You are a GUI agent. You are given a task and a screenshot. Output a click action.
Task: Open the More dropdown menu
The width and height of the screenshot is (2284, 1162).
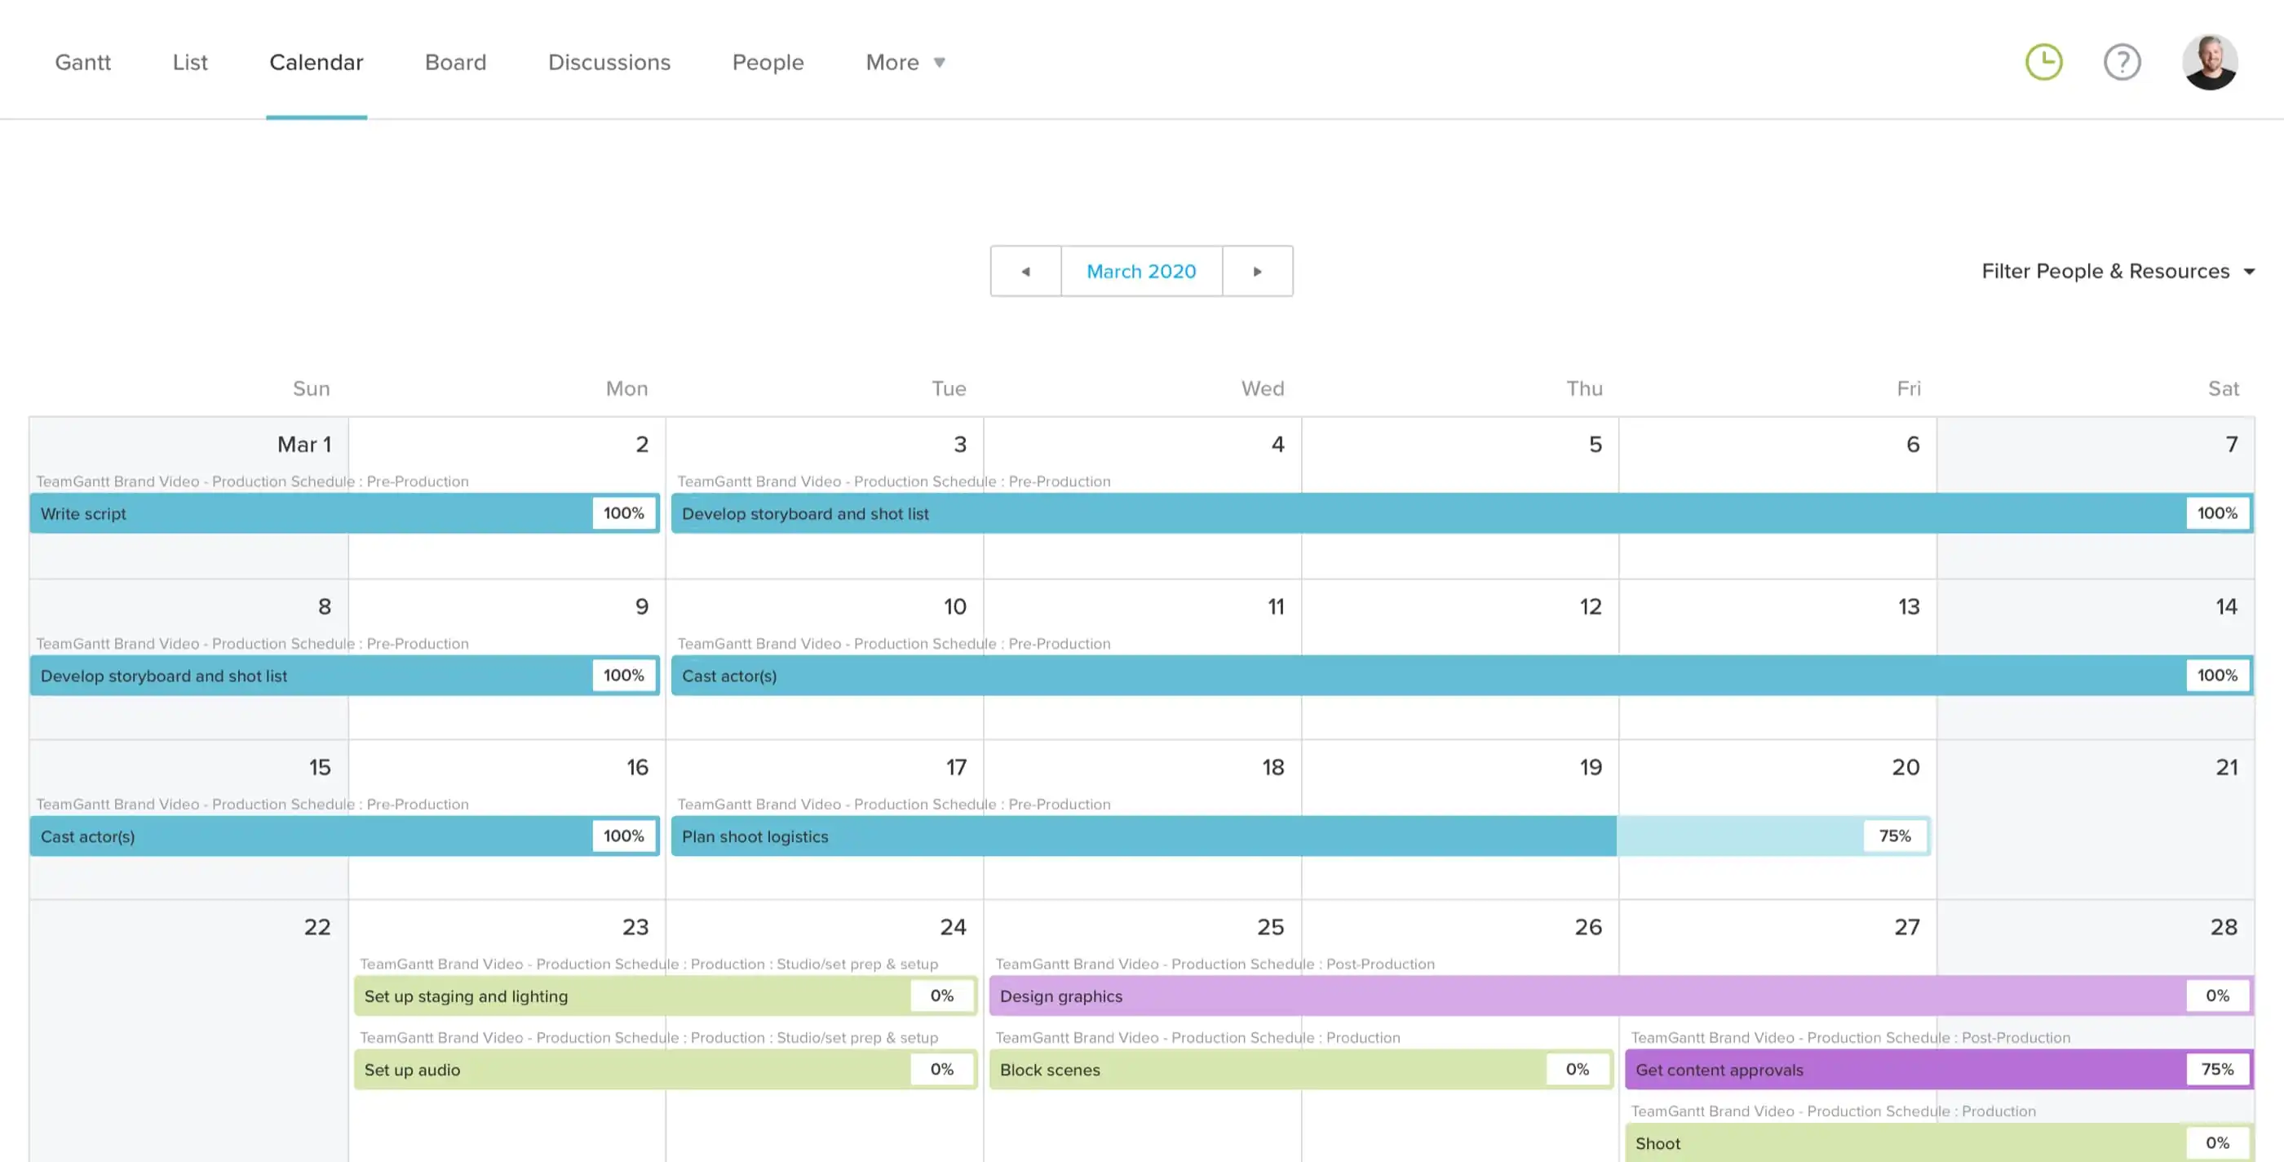[905, 62]
